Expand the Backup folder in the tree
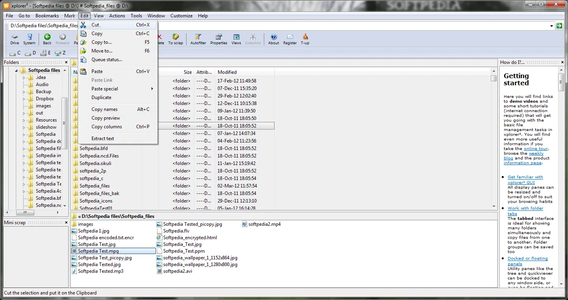This screenshot has width=568, height=300. (x=24, y=91)
